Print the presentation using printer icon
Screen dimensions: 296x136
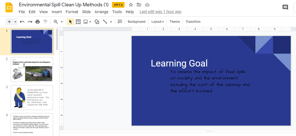[38, 22]
